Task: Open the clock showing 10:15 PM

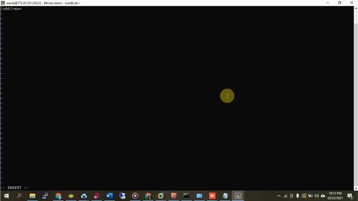Action: point(335,196)
